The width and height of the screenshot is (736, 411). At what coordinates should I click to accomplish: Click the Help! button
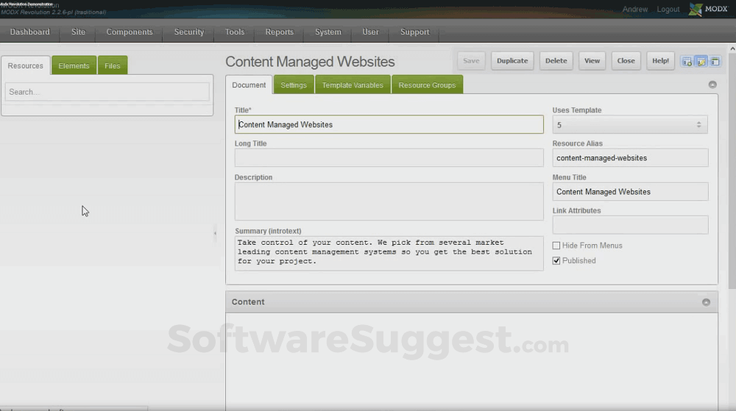click(660, 61)
